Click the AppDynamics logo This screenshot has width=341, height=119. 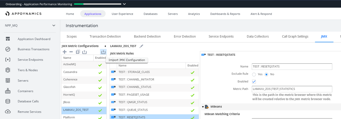click(23, 14)
